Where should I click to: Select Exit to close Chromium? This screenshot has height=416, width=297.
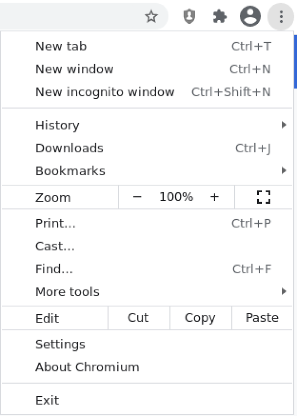pos(47,400)
